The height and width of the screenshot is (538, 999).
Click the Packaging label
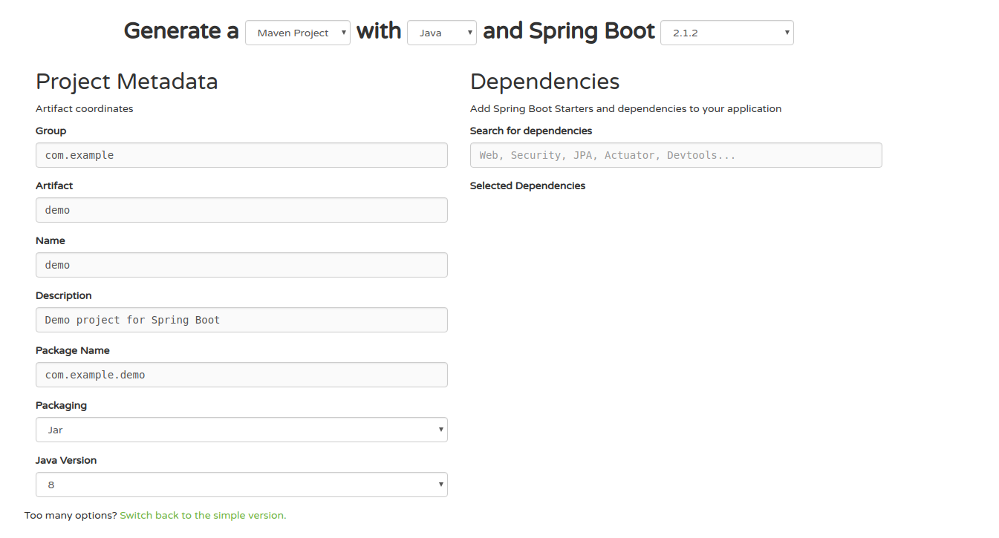pos(61,405)
